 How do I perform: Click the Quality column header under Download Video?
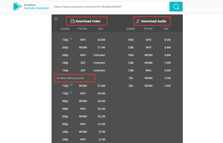tap(65, 29)
